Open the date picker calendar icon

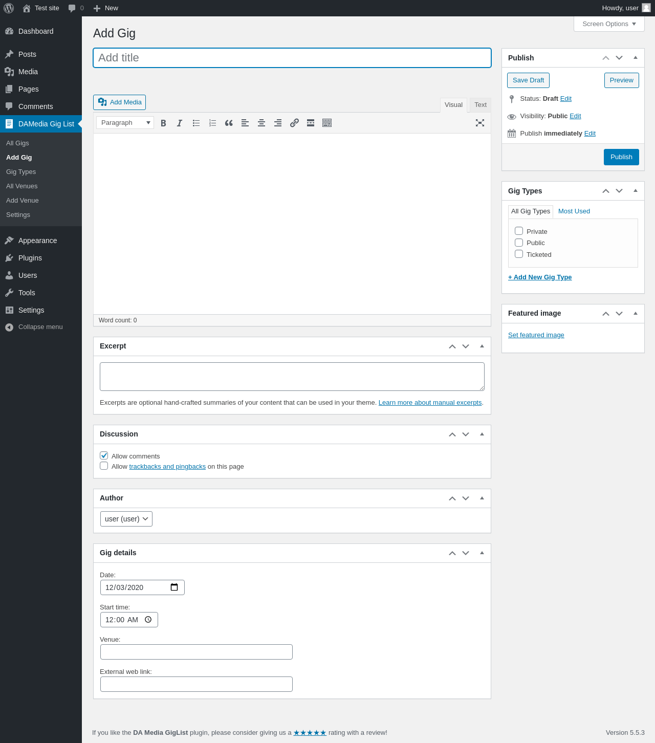[174, 587]
